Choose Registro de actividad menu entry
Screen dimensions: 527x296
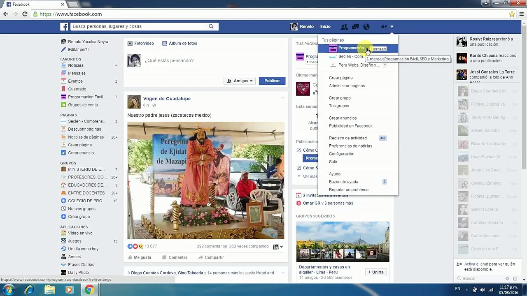[347, 138]
